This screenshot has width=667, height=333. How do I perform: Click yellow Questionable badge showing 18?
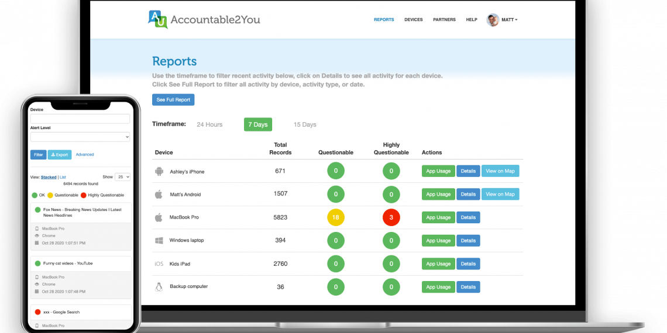336,217
